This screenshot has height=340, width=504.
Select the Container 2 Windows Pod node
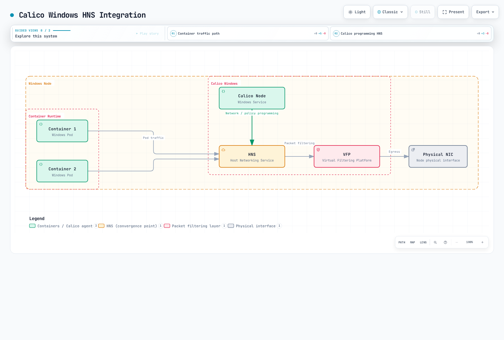[62, 171]
